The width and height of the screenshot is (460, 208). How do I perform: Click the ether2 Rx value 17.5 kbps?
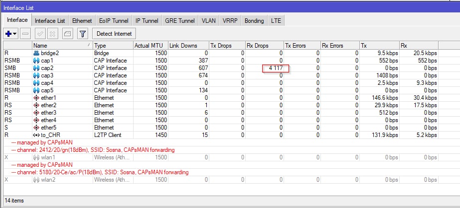point(424,105)
